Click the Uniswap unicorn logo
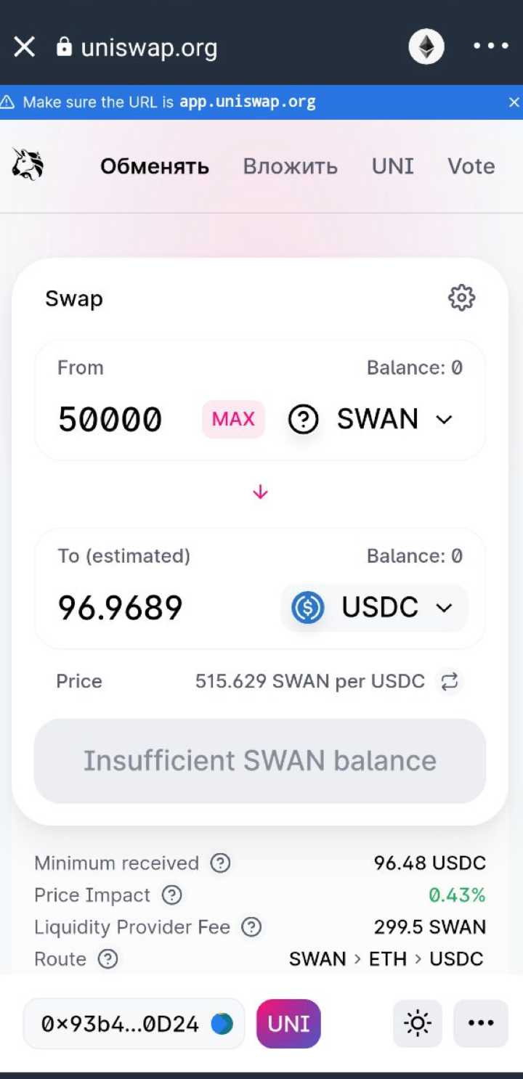 pyautogui.click(x=28, y=165)
